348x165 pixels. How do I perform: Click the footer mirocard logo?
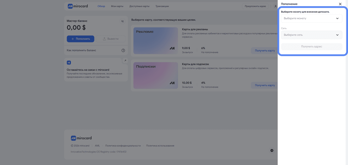tap(81, 138)
